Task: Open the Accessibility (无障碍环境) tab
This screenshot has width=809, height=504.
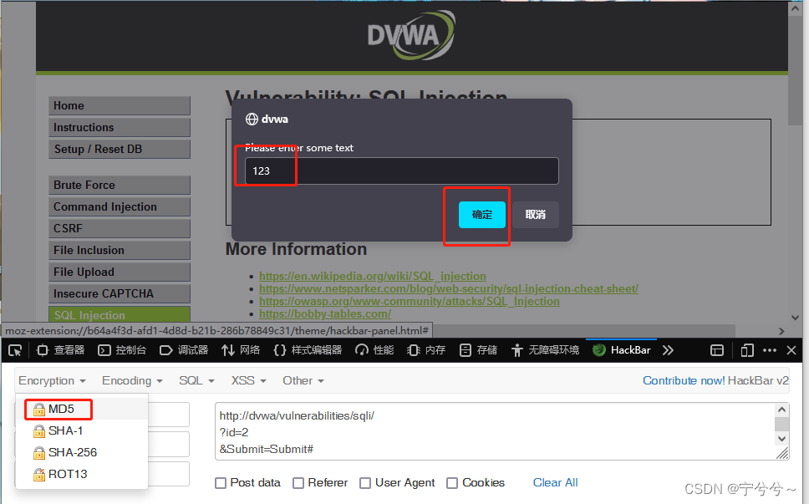Action: point(546,350)
